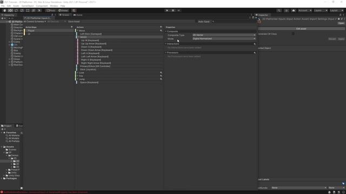Image resolution: width=346 pixels, height=194 pixels.
Task: Open the Window menu
Action: 54,6
